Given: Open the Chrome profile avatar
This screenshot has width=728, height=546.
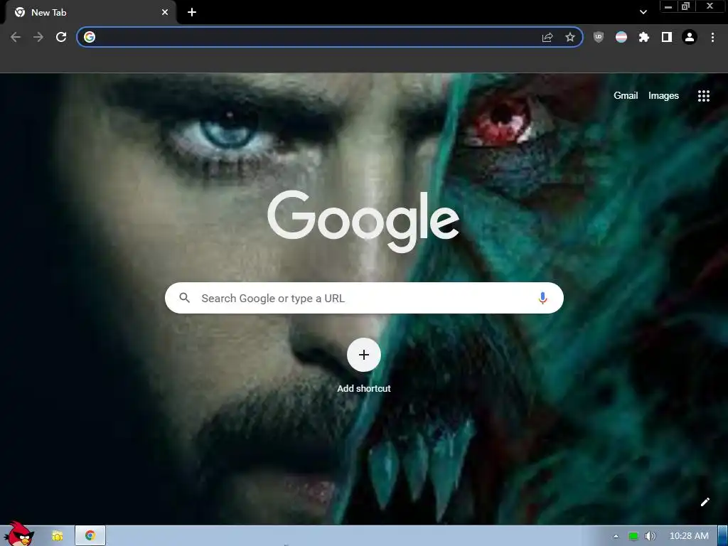Looking at the screenshot, I should point(690,37).
